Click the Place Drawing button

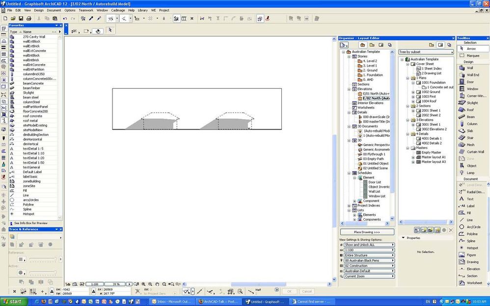[x=367, y=232]
